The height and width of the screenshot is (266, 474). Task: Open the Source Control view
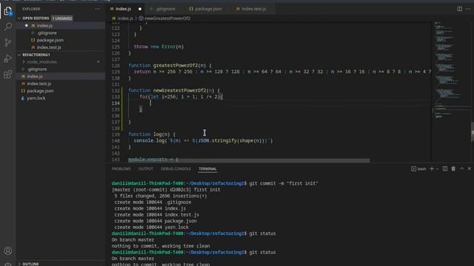pyautogui.click(x=8, y=42)
